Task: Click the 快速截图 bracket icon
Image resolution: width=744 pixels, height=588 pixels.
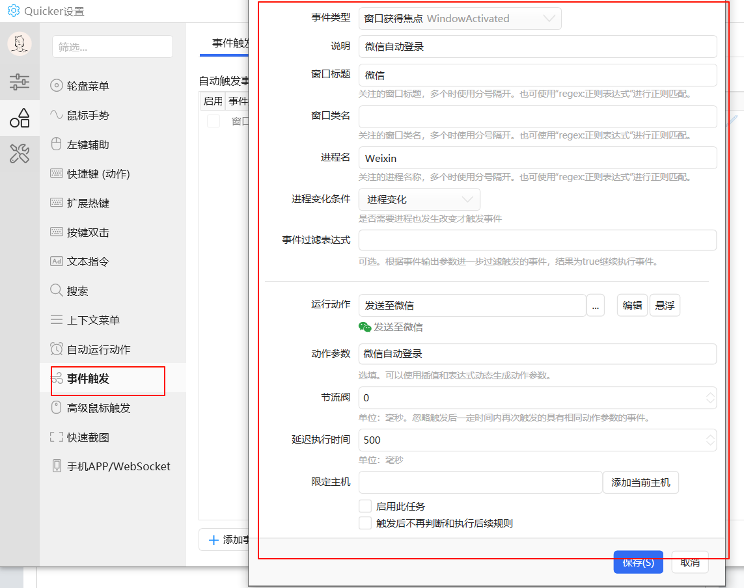Action: point(57,436)
